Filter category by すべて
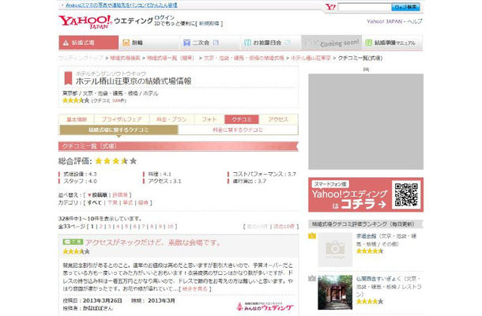The width and height of the screenshot is (482, 316). point(94,203)
